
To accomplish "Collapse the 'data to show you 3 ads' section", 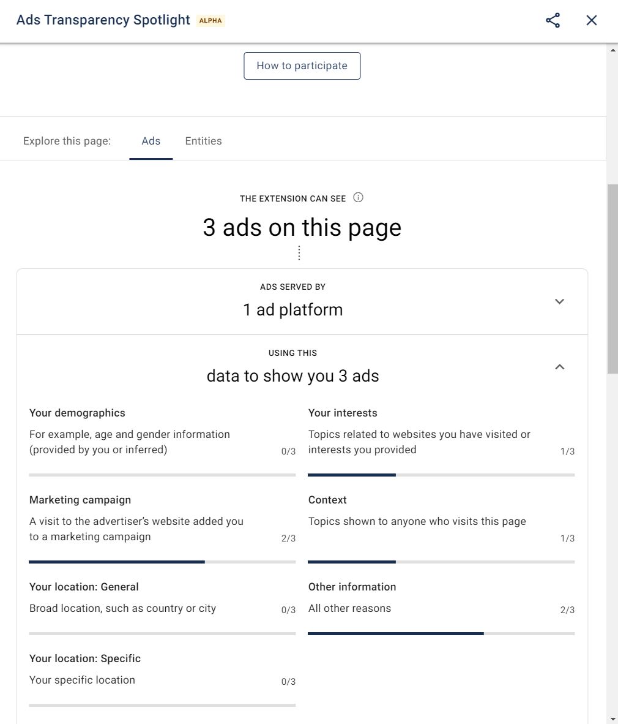I will coord(559,367).
